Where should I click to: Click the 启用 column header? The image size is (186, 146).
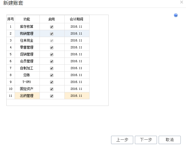pyautogui.click(x=52, y=19)
